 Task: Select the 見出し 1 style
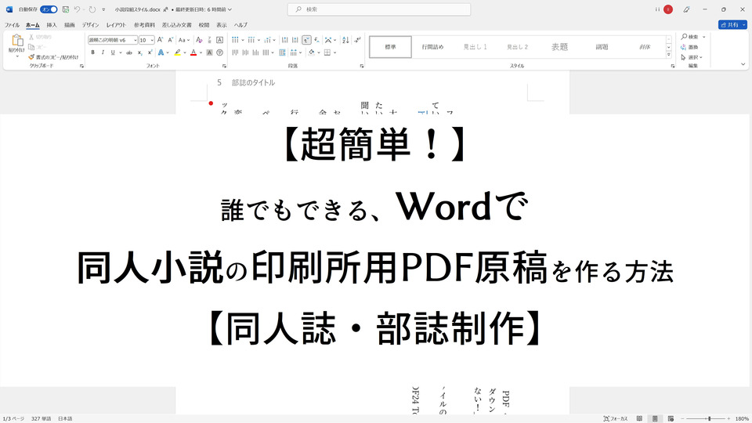pyautogui.click(x=475, y=47)
